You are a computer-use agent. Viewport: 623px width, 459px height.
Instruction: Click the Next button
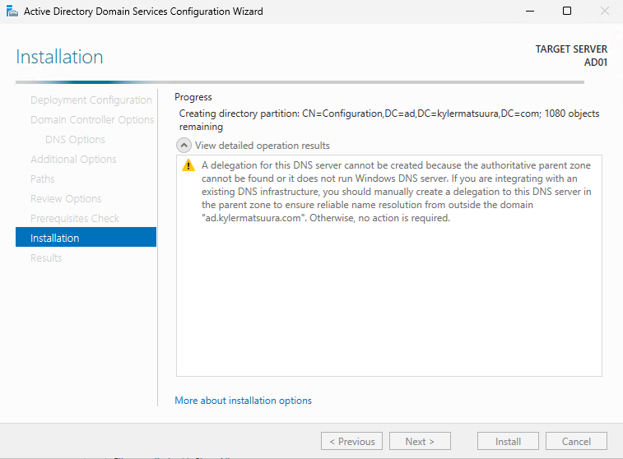(x=420, y=441)
